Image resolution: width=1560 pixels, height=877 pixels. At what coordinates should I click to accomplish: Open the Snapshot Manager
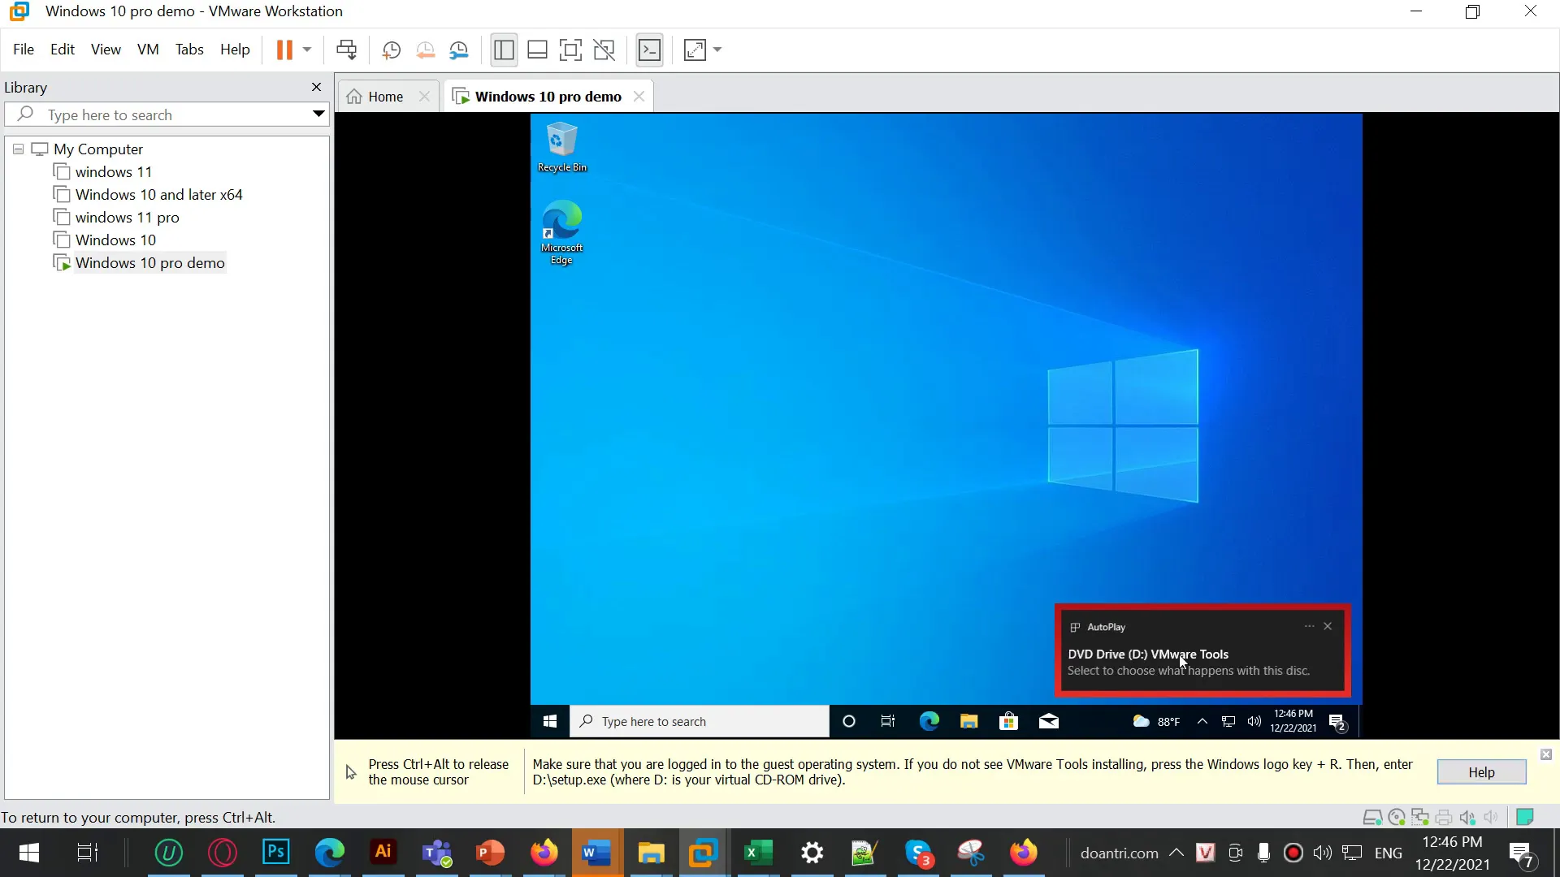pyautogui.click(x=459, y=50)
